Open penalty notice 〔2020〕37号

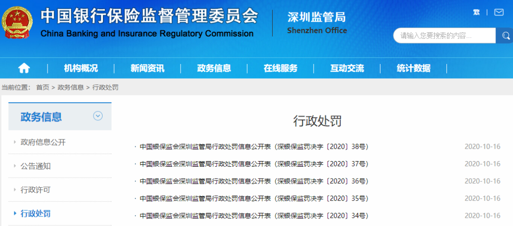click(254, 164)
